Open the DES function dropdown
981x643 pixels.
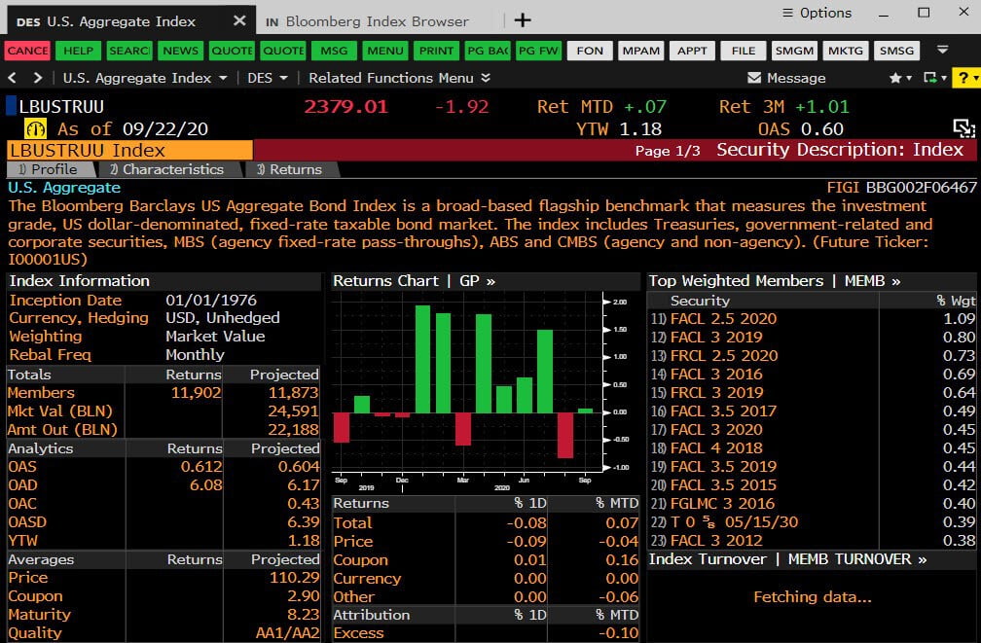[267, 78]
